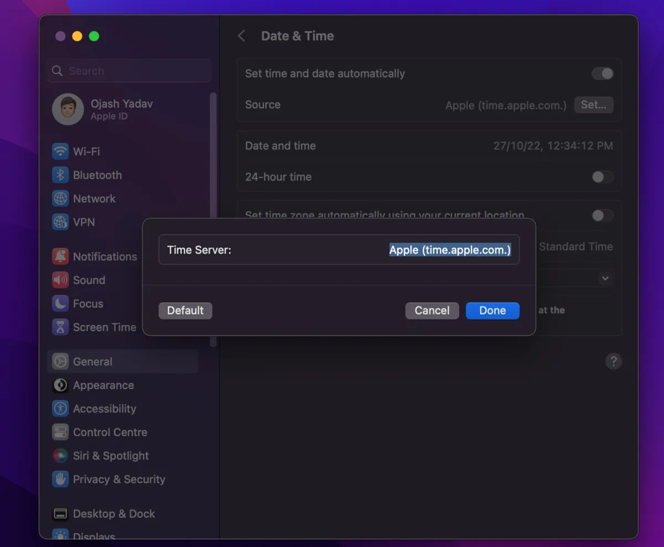
Task: Open the Appearance icon in sidebar
Action: pos(60,385)
